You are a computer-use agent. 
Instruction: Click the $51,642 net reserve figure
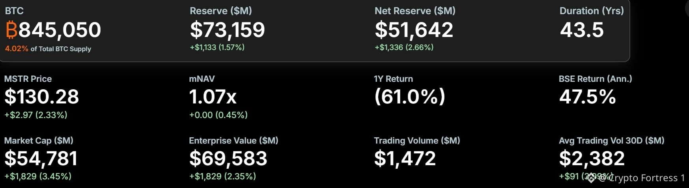(x=414, y=30)
